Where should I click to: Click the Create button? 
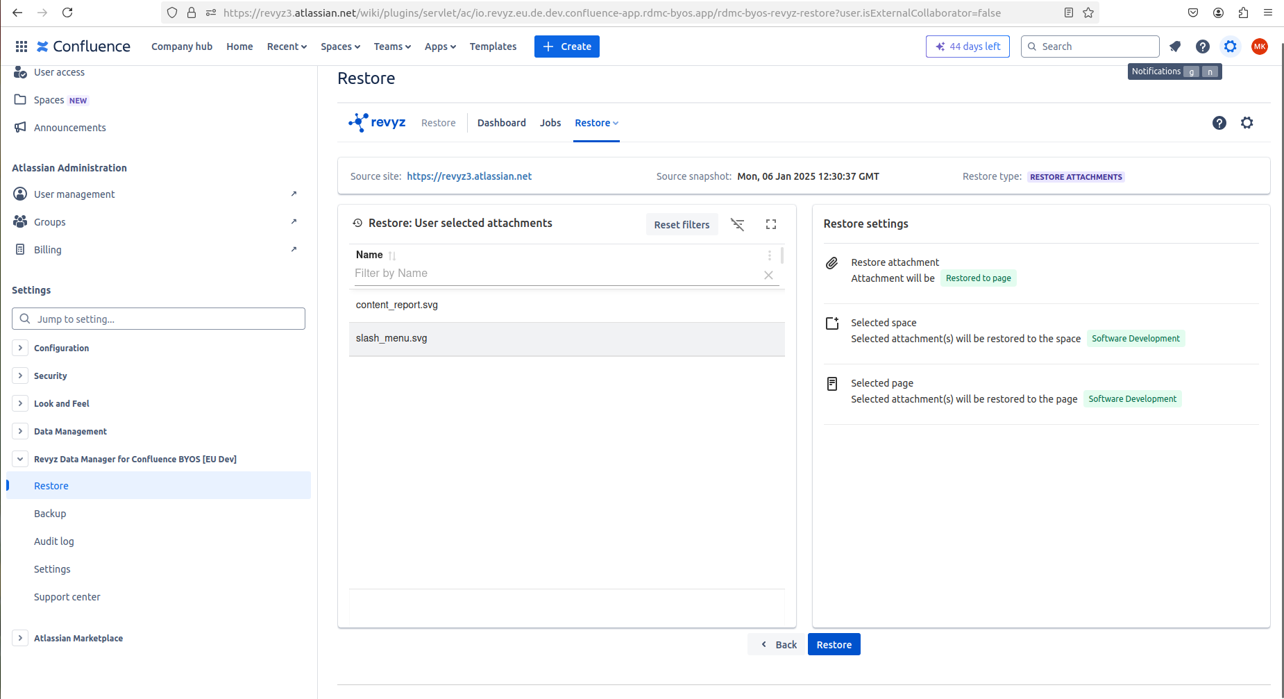coord(567,47)
